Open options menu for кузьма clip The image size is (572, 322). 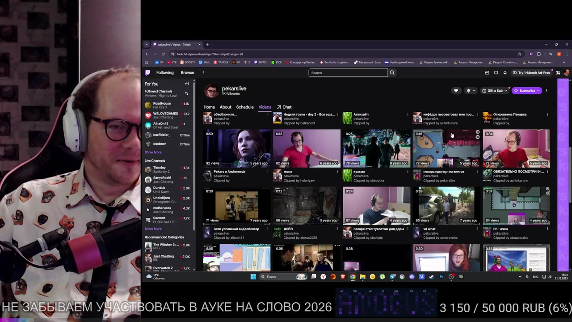point(408,172)
